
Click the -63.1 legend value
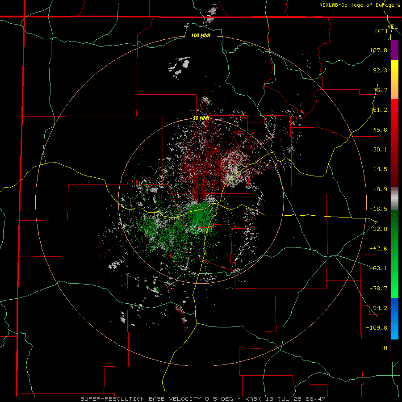pos(378,268)
